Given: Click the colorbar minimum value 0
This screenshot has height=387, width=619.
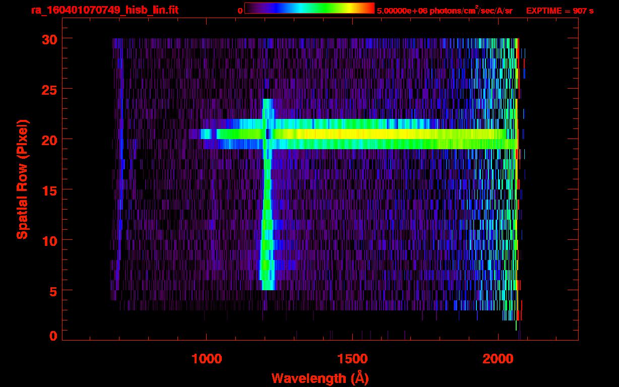Looking at the screenshot, I should tap(240, 11).
